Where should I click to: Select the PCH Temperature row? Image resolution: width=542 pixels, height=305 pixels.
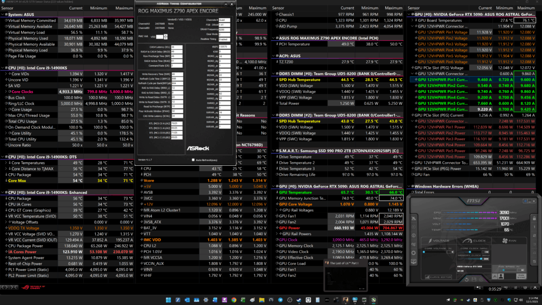(340, 44)
